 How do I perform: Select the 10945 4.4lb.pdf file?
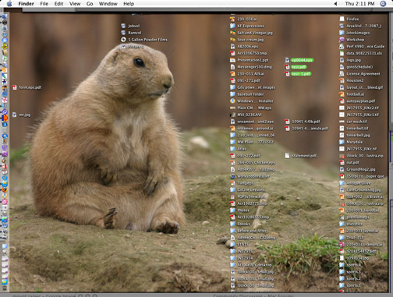(x=287, y=122)
